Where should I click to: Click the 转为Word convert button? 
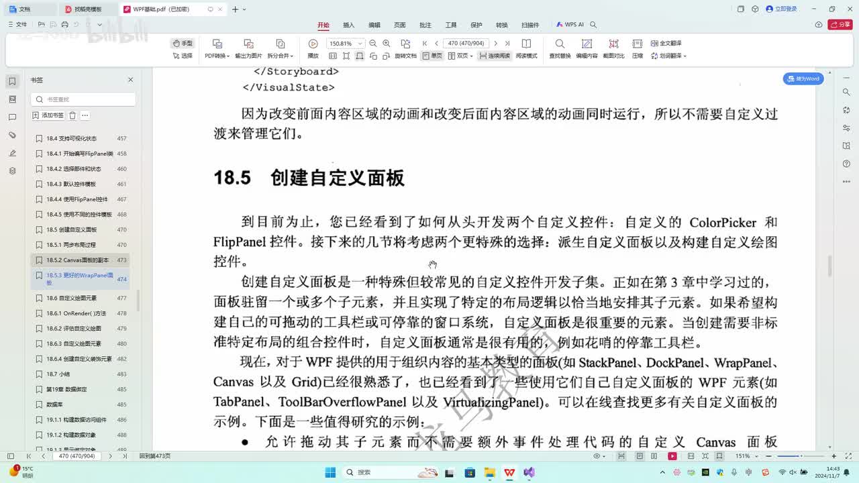point(803,78)
